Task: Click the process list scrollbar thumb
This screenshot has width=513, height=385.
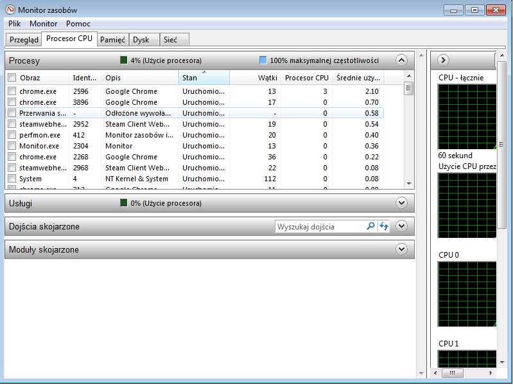Action: pyautogui.click(x=409, y=89)
